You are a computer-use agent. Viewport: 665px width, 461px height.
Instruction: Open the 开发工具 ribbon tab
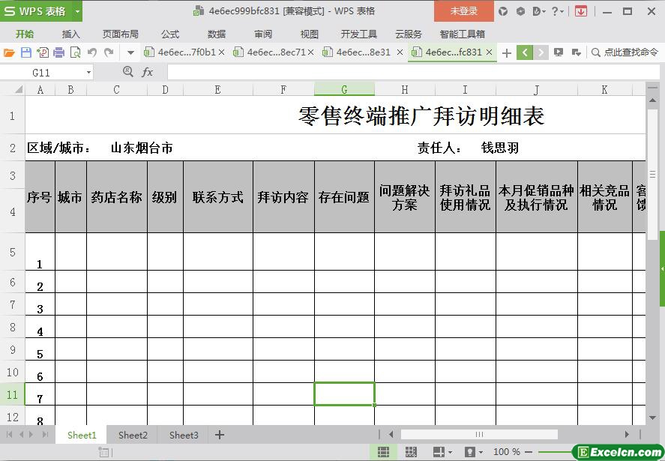[359, 34]
